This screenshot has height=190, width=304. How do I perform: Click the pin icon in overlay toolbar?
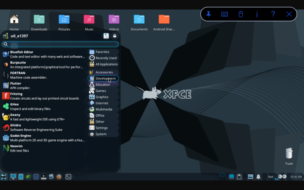click(x=208, y=14)
